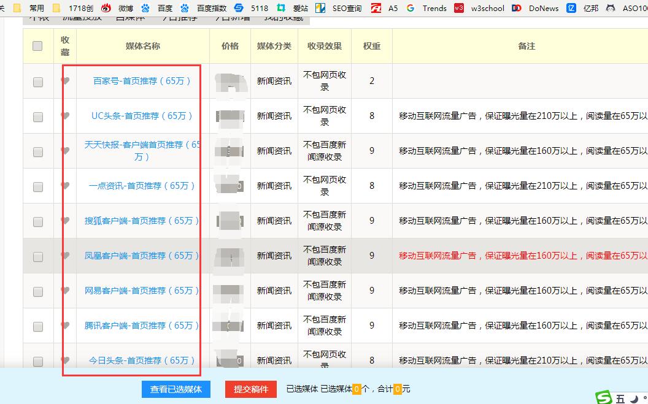648x404 pixels.
Task: Tick the 腾讯客户端-首页推荐 row checkbox
Action: (x=38, y=327)
